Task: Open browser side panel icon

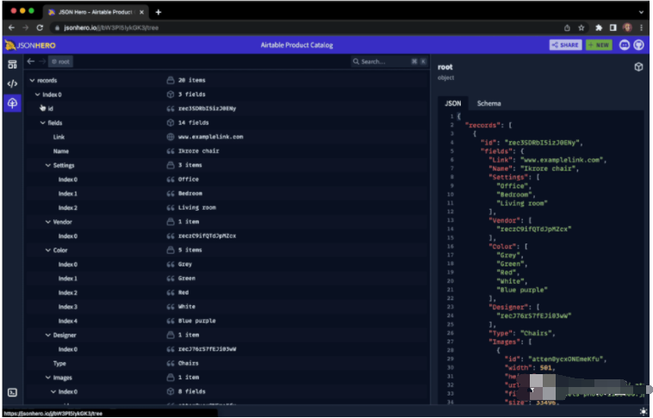Action: coord(613,28)
